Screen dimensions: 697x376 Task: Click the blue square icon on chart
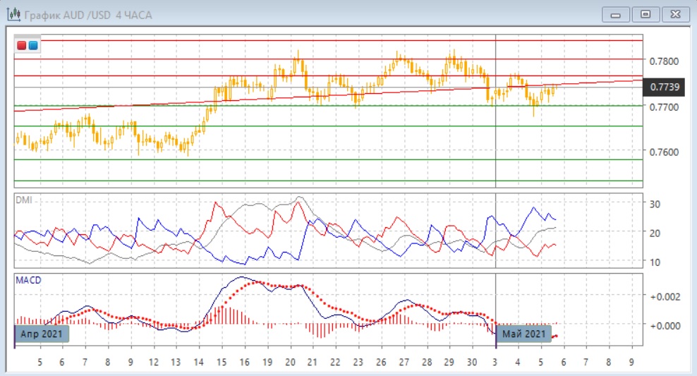(33, 46)
